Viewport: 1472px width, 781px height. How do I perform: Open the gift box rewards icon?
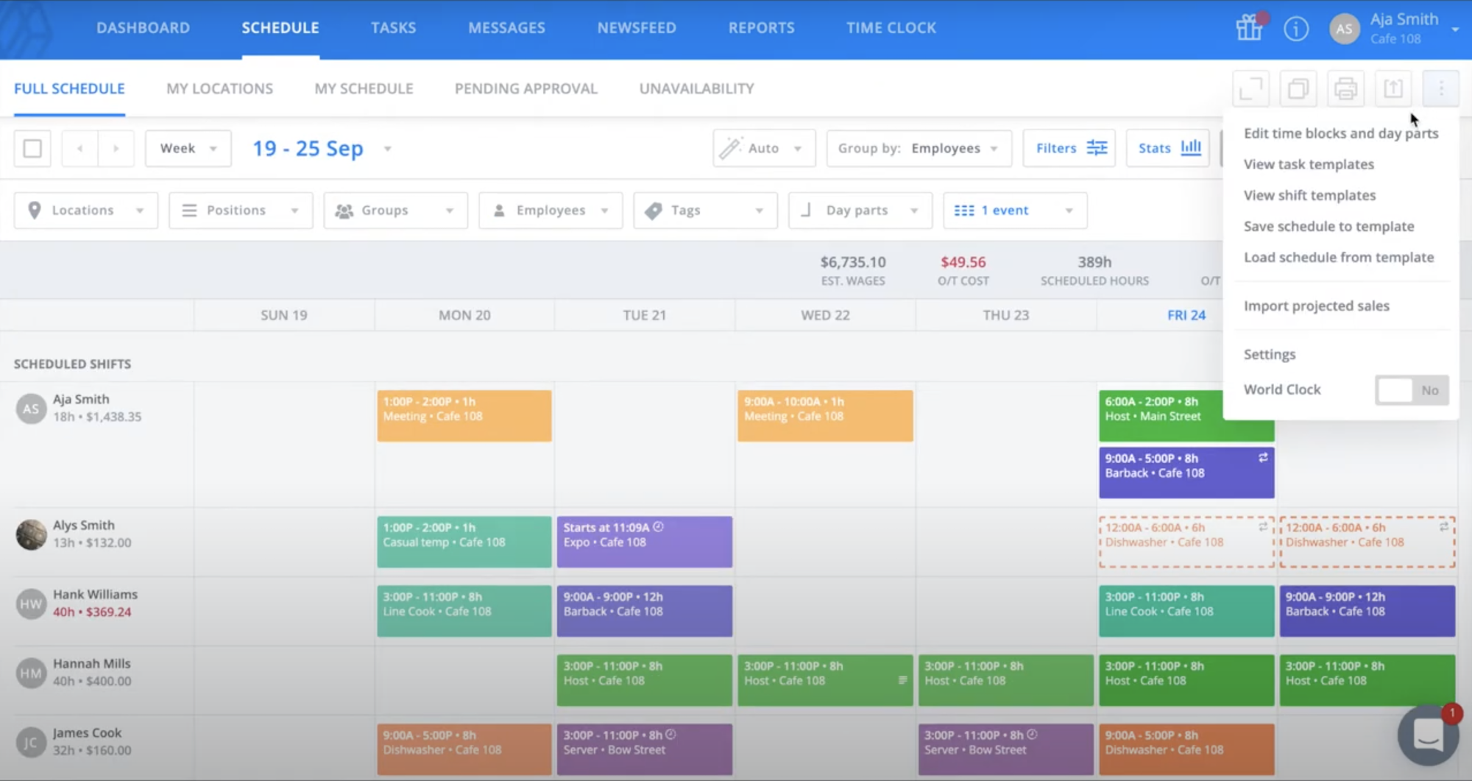pyautogui.click(x=1249, y=28)
